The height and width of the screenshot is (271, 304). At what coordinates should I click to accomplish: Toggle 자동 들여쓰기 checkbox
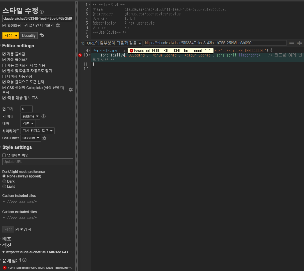coord(4,60)
